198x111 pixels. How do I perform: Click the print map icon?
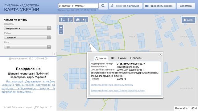coord(77,20)
